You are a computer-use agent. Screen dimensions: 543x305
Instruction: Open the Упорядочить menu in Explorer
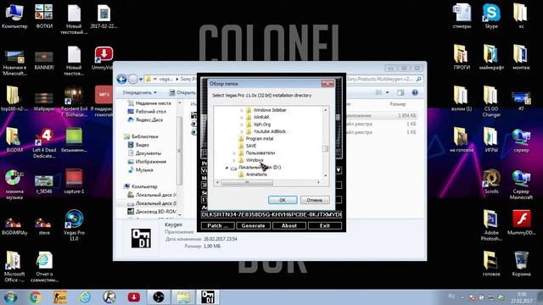139,92
